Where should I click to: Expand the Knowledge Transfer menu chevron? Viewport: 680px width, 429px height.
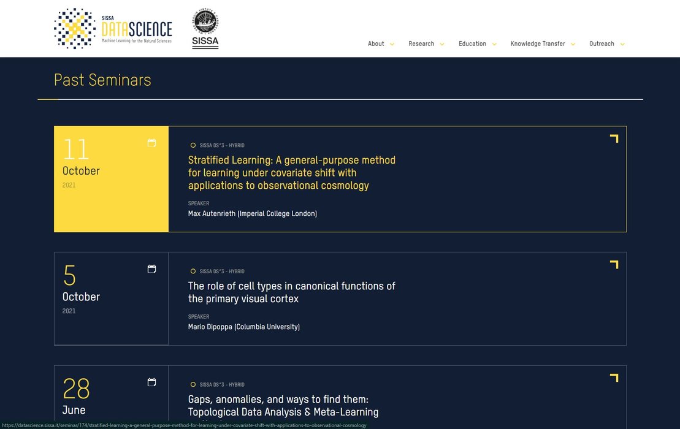pos(573,44)
